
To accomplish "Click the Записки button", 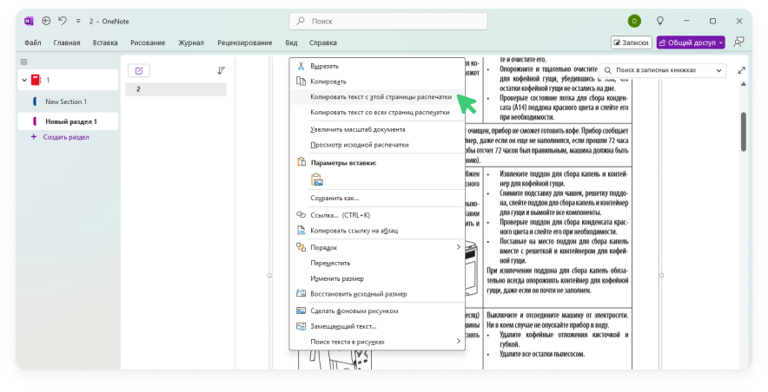I will [632, 42].
